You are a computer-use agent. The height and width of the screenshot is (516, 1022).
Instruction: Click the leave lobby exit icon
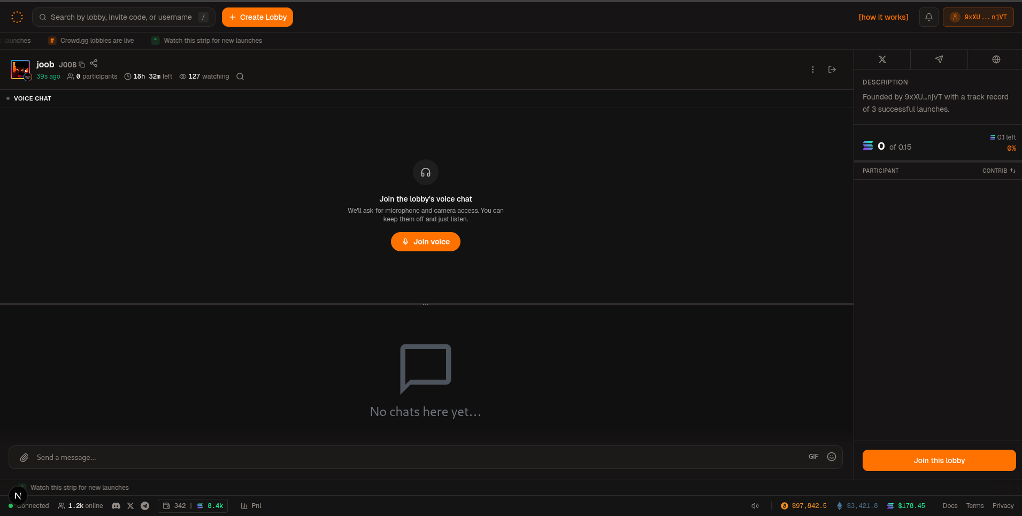tap(832, 70)
